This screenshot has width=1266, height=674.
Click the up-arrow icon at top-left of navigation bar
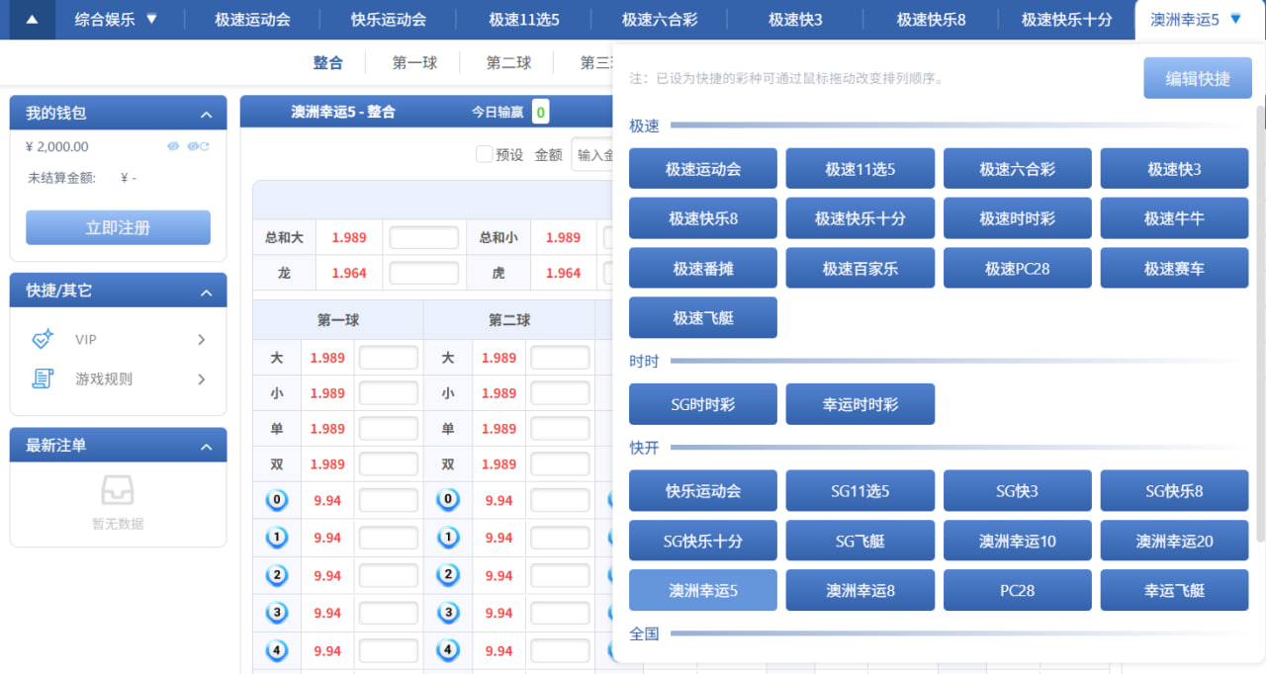point(32,20)
